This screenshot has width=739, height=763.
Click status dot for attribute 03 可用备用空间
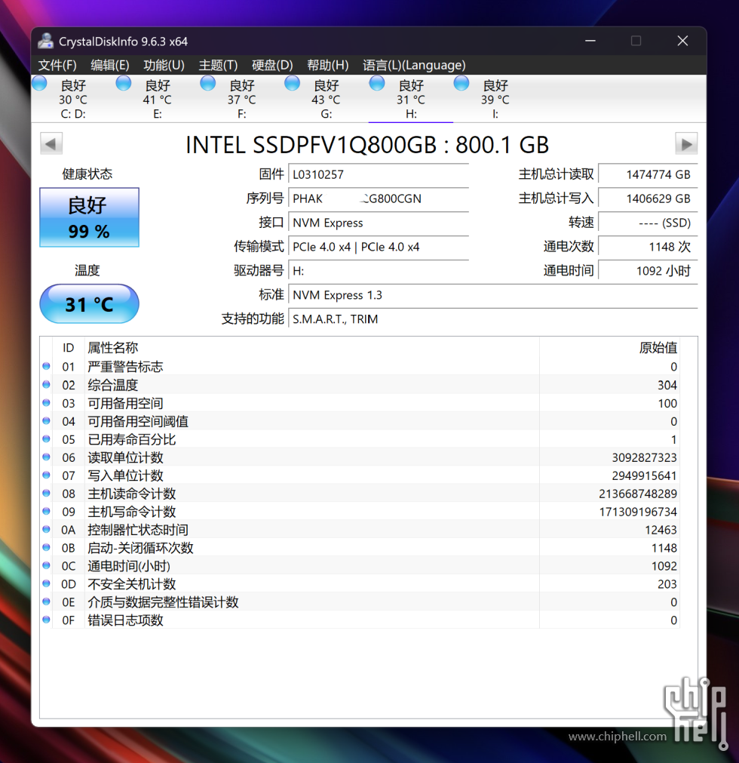[x=46, y=402]
